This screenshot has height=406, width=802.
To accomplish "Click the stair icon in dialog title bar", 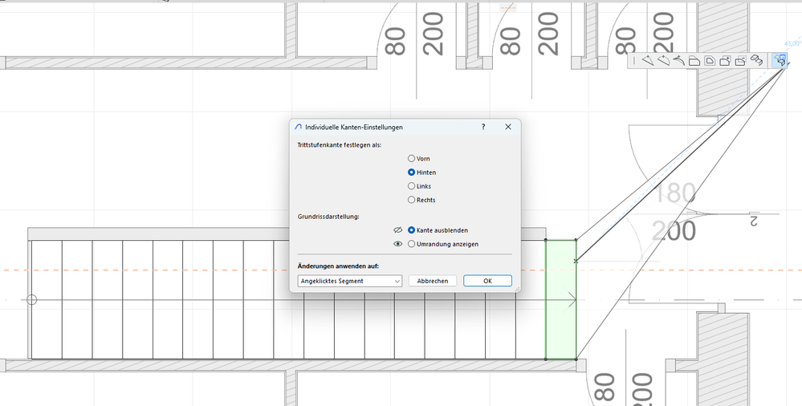I will (298, 127).
